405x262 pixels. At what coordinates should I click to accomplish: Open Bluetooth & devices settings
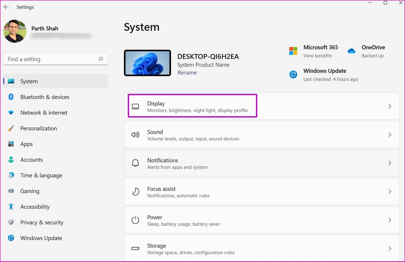click(45, 97)
